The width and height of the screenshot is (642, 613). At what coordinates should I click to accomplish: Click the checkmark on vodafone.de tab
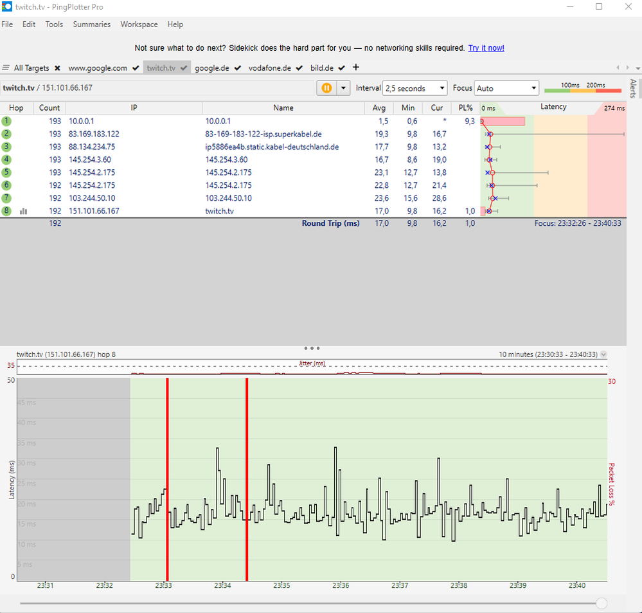click(x=299, y=68)
